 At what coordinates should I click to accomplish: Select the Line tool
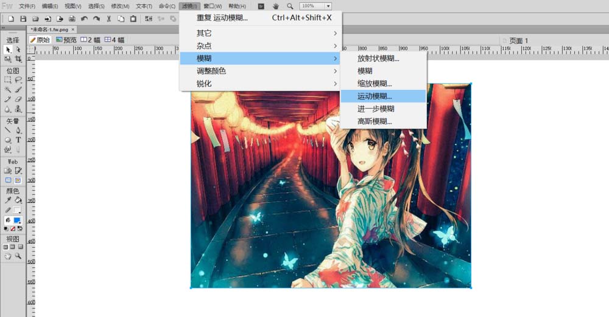(8, 130)
